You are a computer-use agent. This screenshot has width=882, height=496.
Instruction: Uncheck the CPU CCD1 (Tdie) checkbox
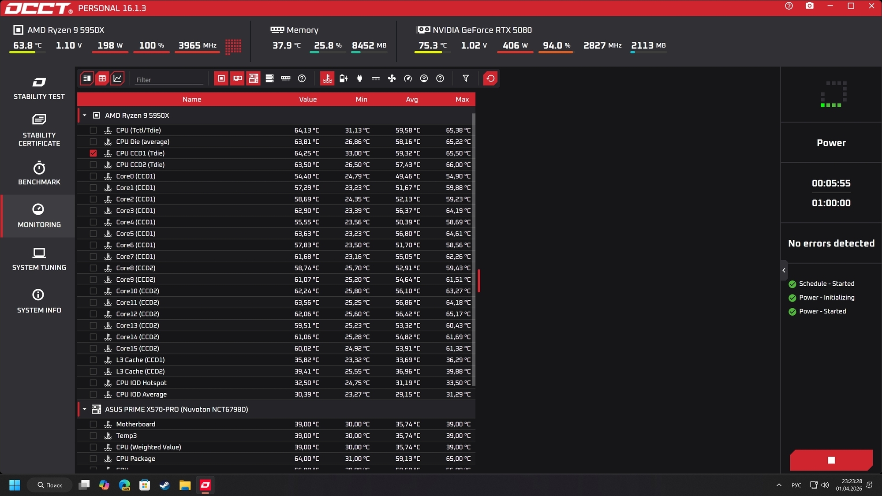click(93, 153)
